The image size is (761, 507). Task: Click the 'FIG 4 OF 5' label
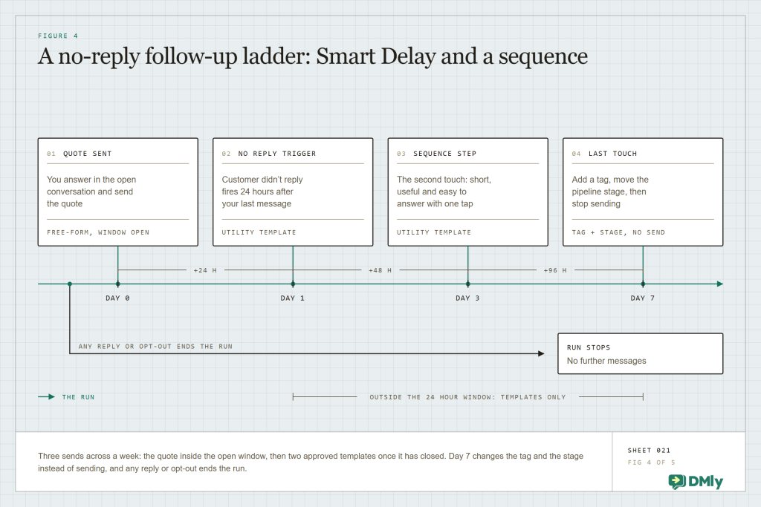pyautogui.click(x=651, y=462)
